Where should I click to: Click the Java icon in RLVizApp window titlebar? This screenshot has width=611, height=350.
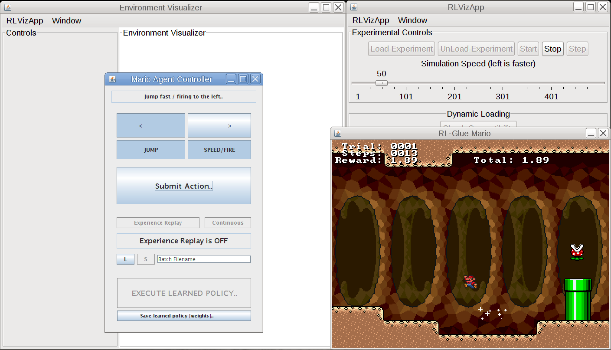pos(354,7)
